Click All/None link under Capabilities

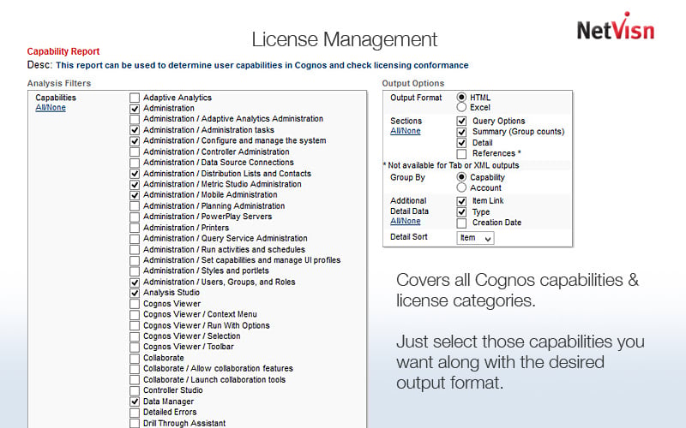click(50, 108)
